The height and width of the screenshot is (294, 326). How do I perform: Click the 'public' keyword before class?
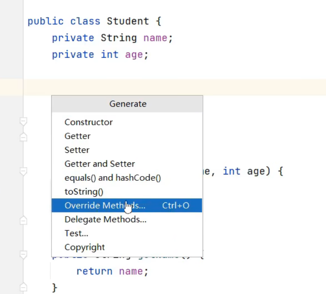tap(46, 22)
